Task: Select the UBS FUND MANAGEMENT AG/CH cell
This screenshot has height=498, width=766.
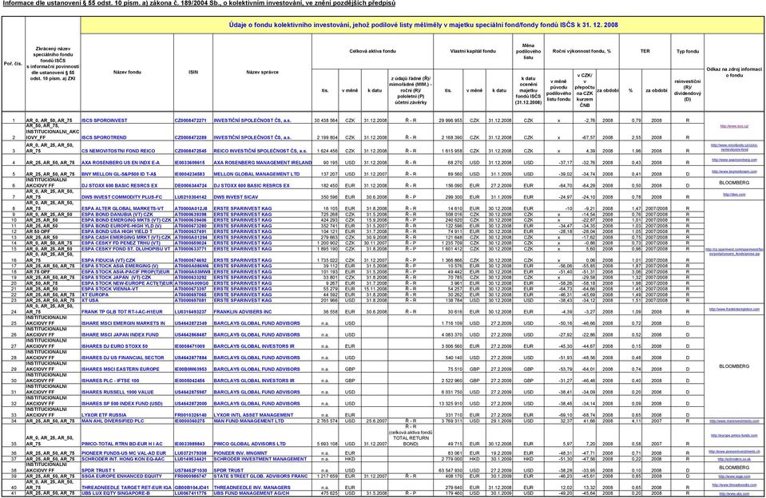Action: point(251,493)
